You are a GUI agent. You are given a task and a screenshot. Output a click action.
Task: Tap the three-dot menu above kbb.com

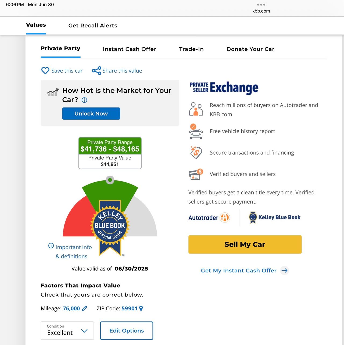click(261, 5)
